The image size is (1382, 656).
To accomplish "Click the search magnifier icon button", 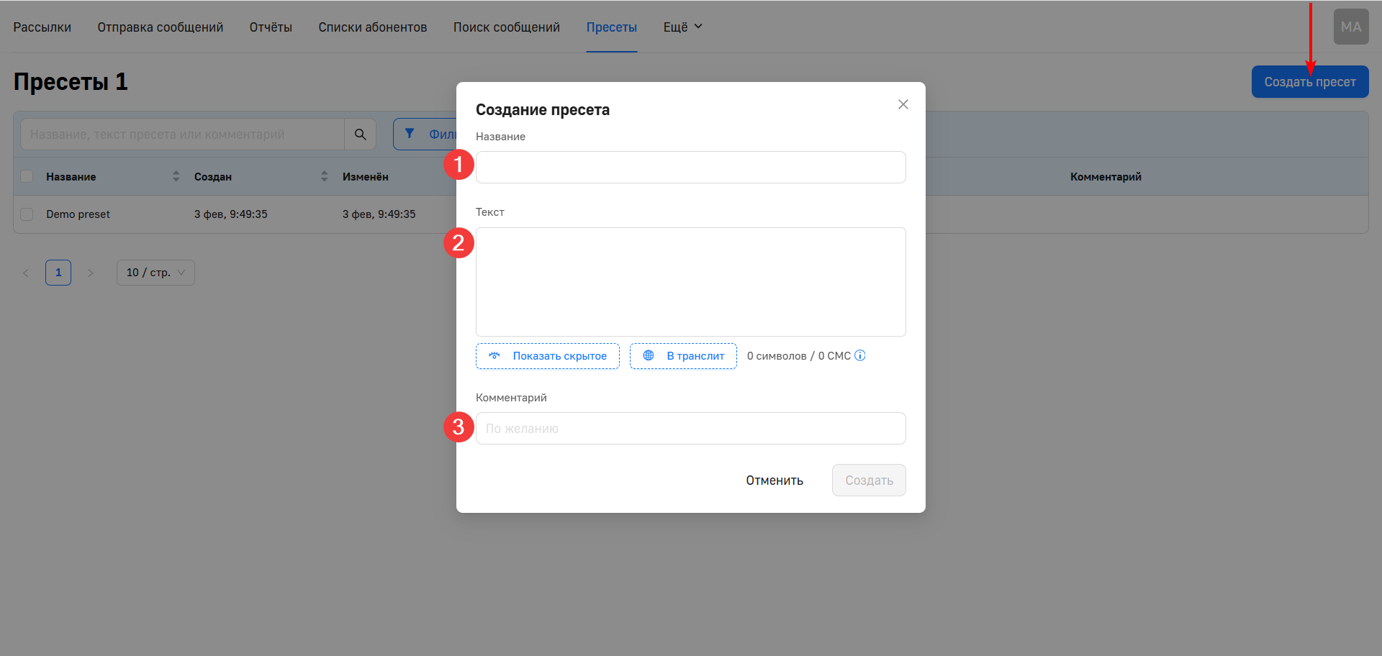I will click(x=360, y=135).
